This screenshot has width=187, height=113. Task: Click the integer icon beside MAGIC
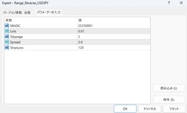tap(7, 25)
